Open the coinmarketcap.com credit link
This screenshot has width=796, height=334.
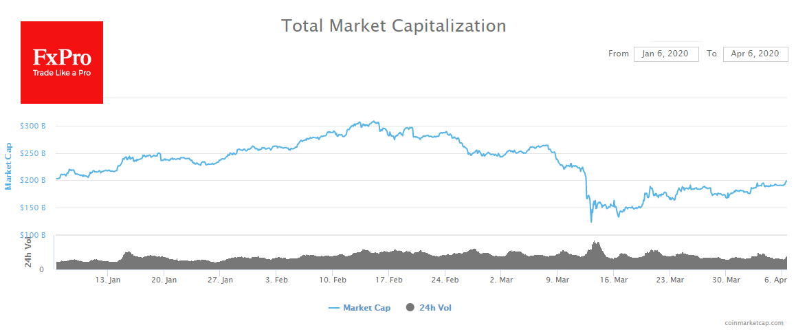pos(753,322)
